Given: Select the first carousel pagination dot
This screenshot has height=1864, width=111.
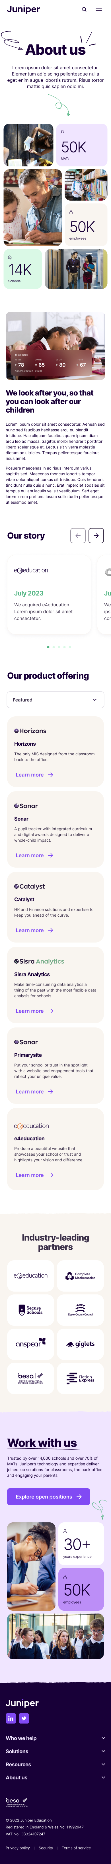Looking at the screenshot, I should (x=48, y=647).
